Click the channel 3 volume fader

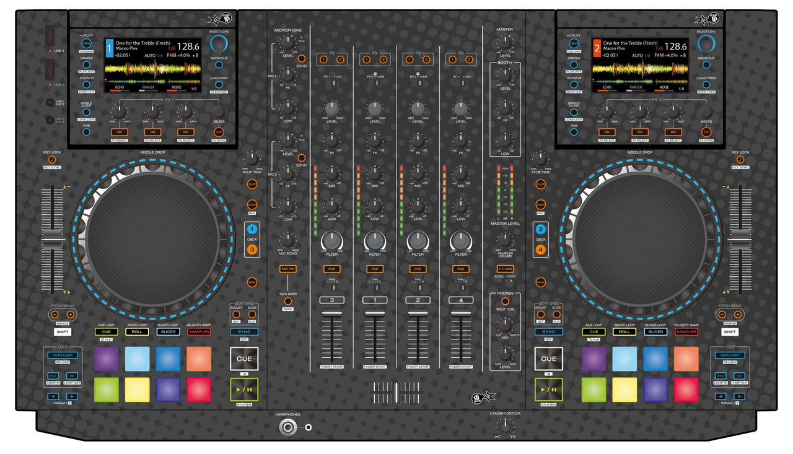coord(331,327)
